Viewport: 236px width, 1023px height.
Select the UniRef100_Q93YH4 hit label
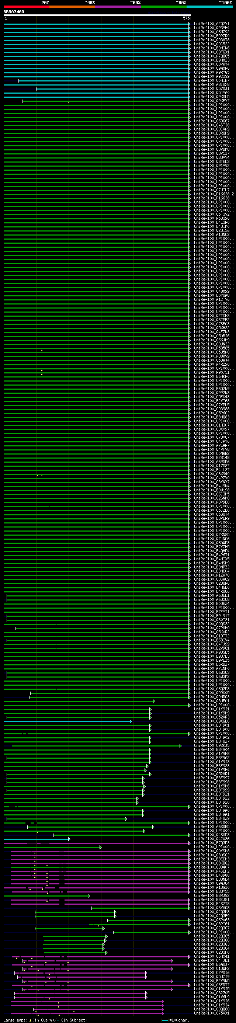211,28
